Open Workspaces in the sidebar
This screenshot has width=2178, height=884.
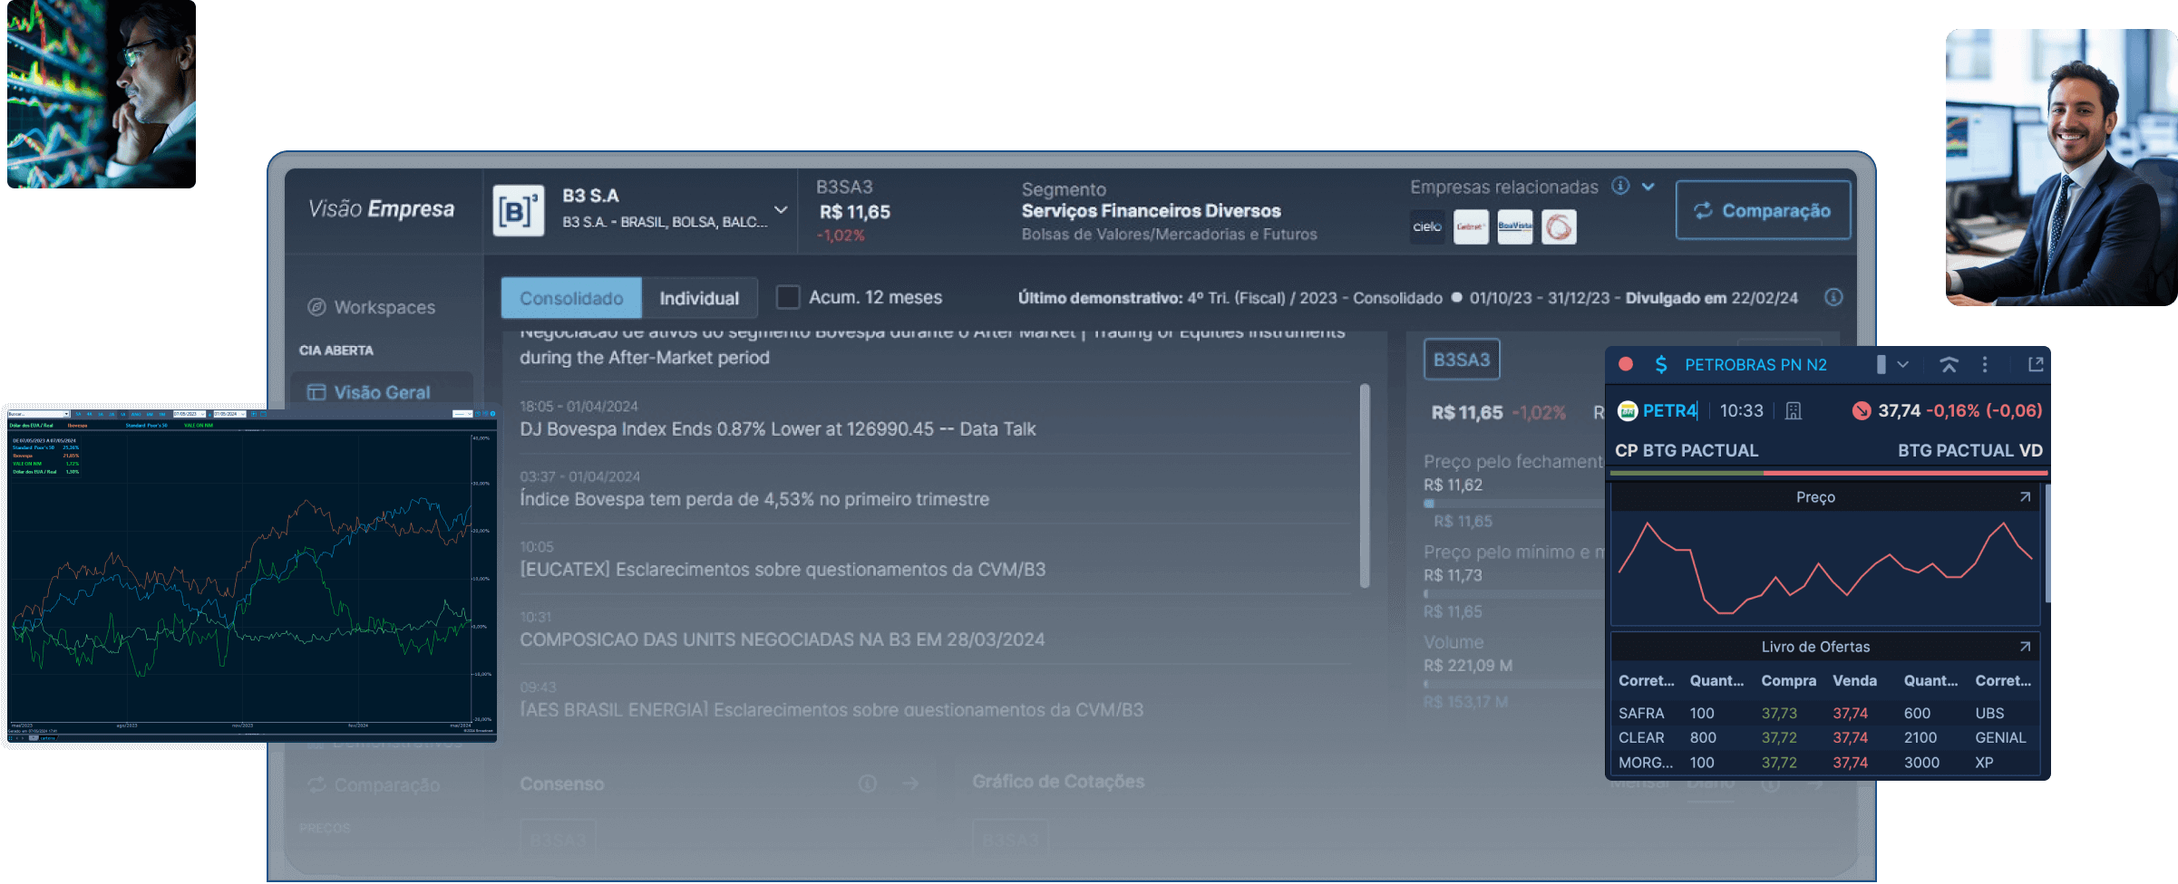coord(372,307)
